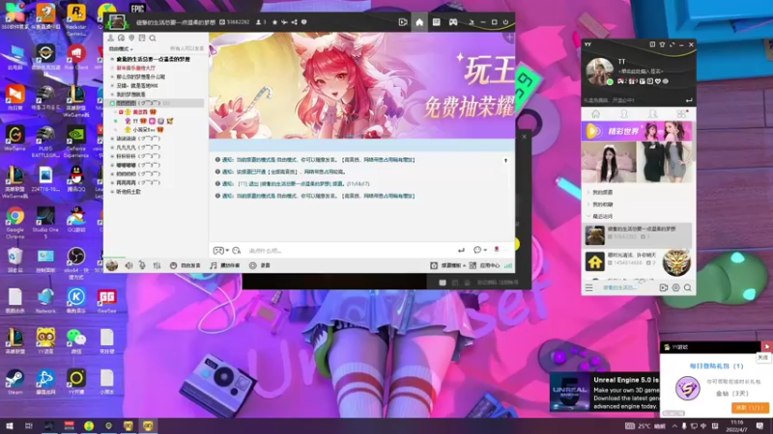Click the headset icon in channel sidebar
The image size is (773, 434).
[122, 38]
